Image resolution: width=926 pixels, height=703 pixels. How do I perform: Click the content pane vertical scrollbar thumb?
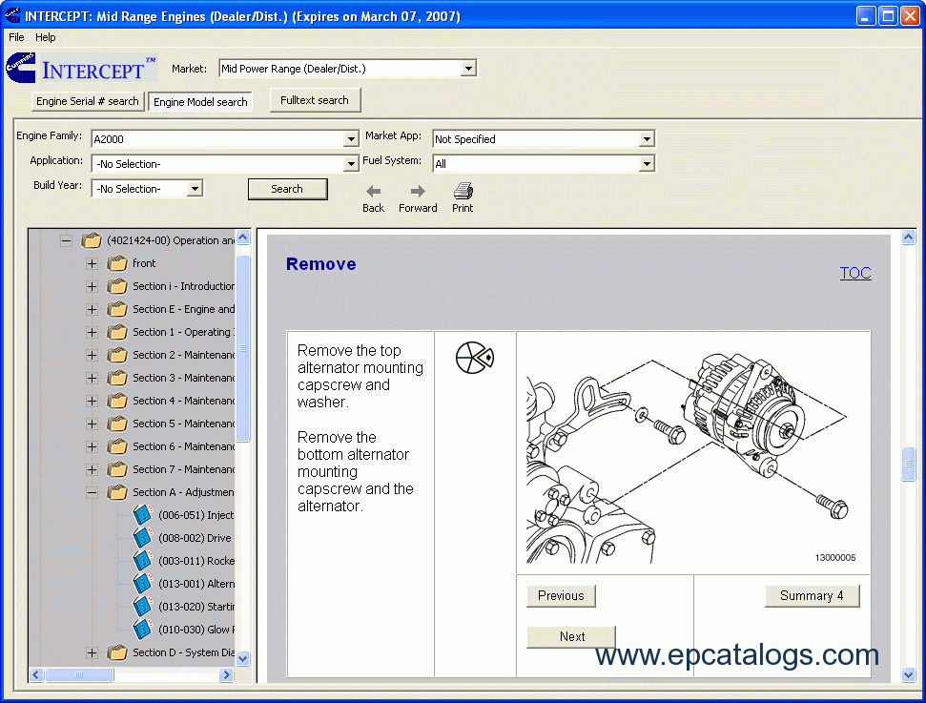click(x=908, y=465)
